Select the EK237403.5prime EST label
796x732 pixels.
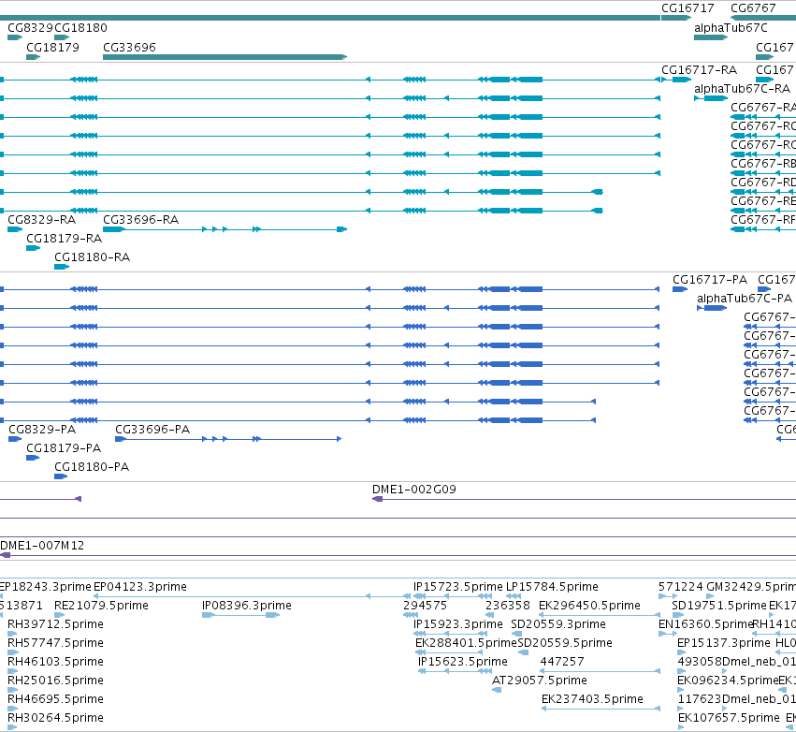click(592, 699)
